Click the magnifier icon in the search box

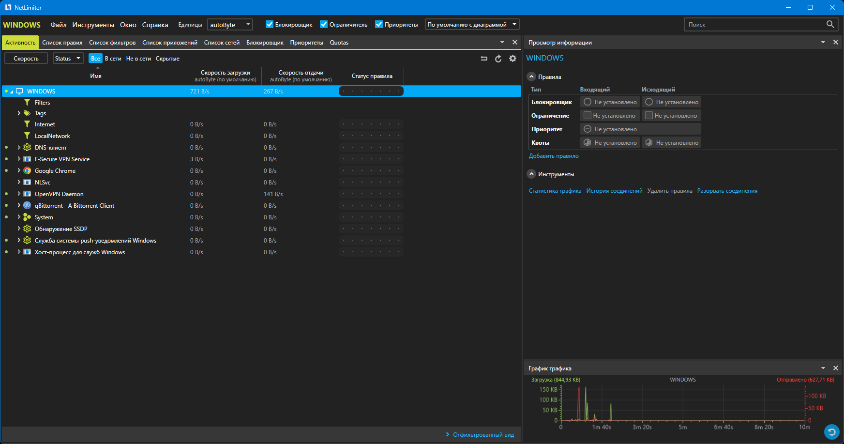pos(830,24)
